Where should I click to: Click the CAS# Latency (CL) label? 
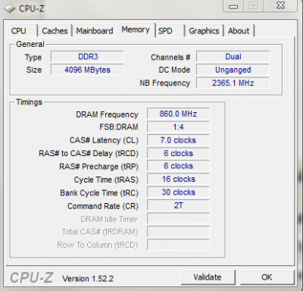click(x=104, y=140)
